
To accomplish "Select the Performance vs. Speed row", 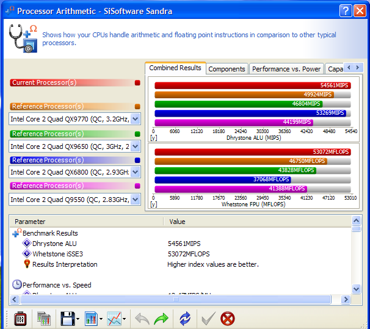I will pyautogui.click(x=57, y=285).
